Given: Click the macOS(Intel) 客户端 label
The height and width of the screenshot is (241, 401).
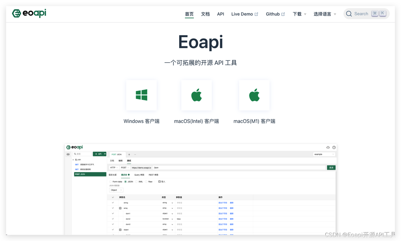Looking at the screenshot, I should point(196,121).
